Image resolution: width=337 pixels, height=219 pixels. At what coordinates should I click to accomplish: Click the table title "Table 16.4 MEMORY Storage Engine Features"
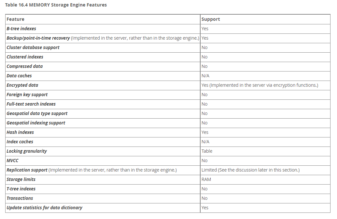point(56,5)
